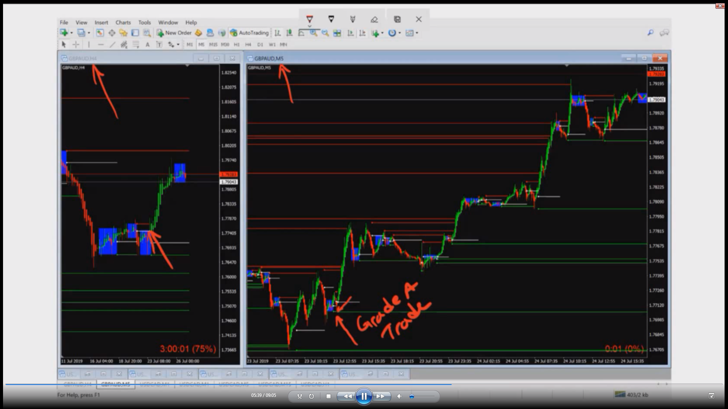Image resolution: width=728 pixels, height=409 pixels.
Task: Switch timeframe to H4
Action: click(248, 45)
